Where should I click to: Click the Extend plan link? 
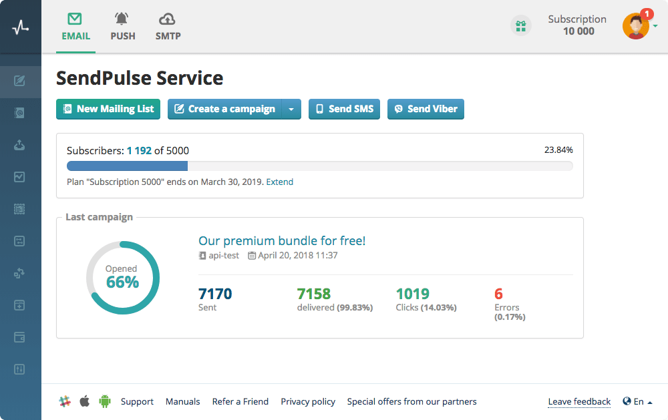click(x=279, y=182)
